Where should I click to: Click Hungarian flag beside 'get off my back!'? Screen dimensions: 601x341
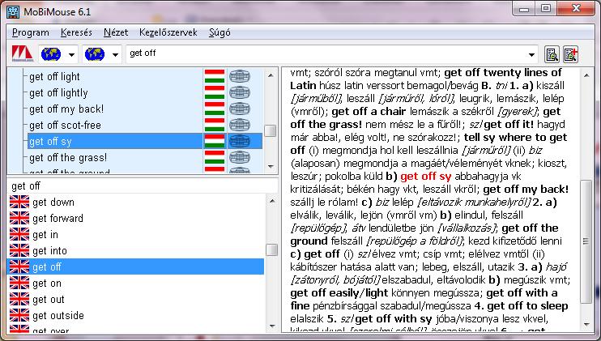(x=215, y=109)
